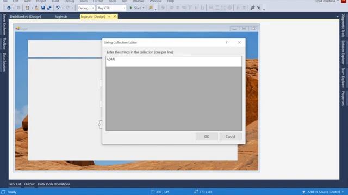Image resolution: width=348 pixels, height=195 pixels.
Task: Open the Solution Explorer side panel
Action: coord(343,53)
